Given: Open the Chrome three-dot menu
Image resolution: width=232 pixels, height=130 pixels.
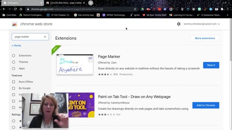Looking at the screenshot, I should (x=228, y=9).
